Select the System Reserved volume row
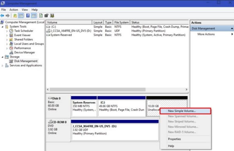234x151 pixels. click(117, 35)
